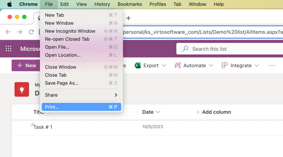Click the Excel Export icon
283x157 pixels.
coord(138,65)
